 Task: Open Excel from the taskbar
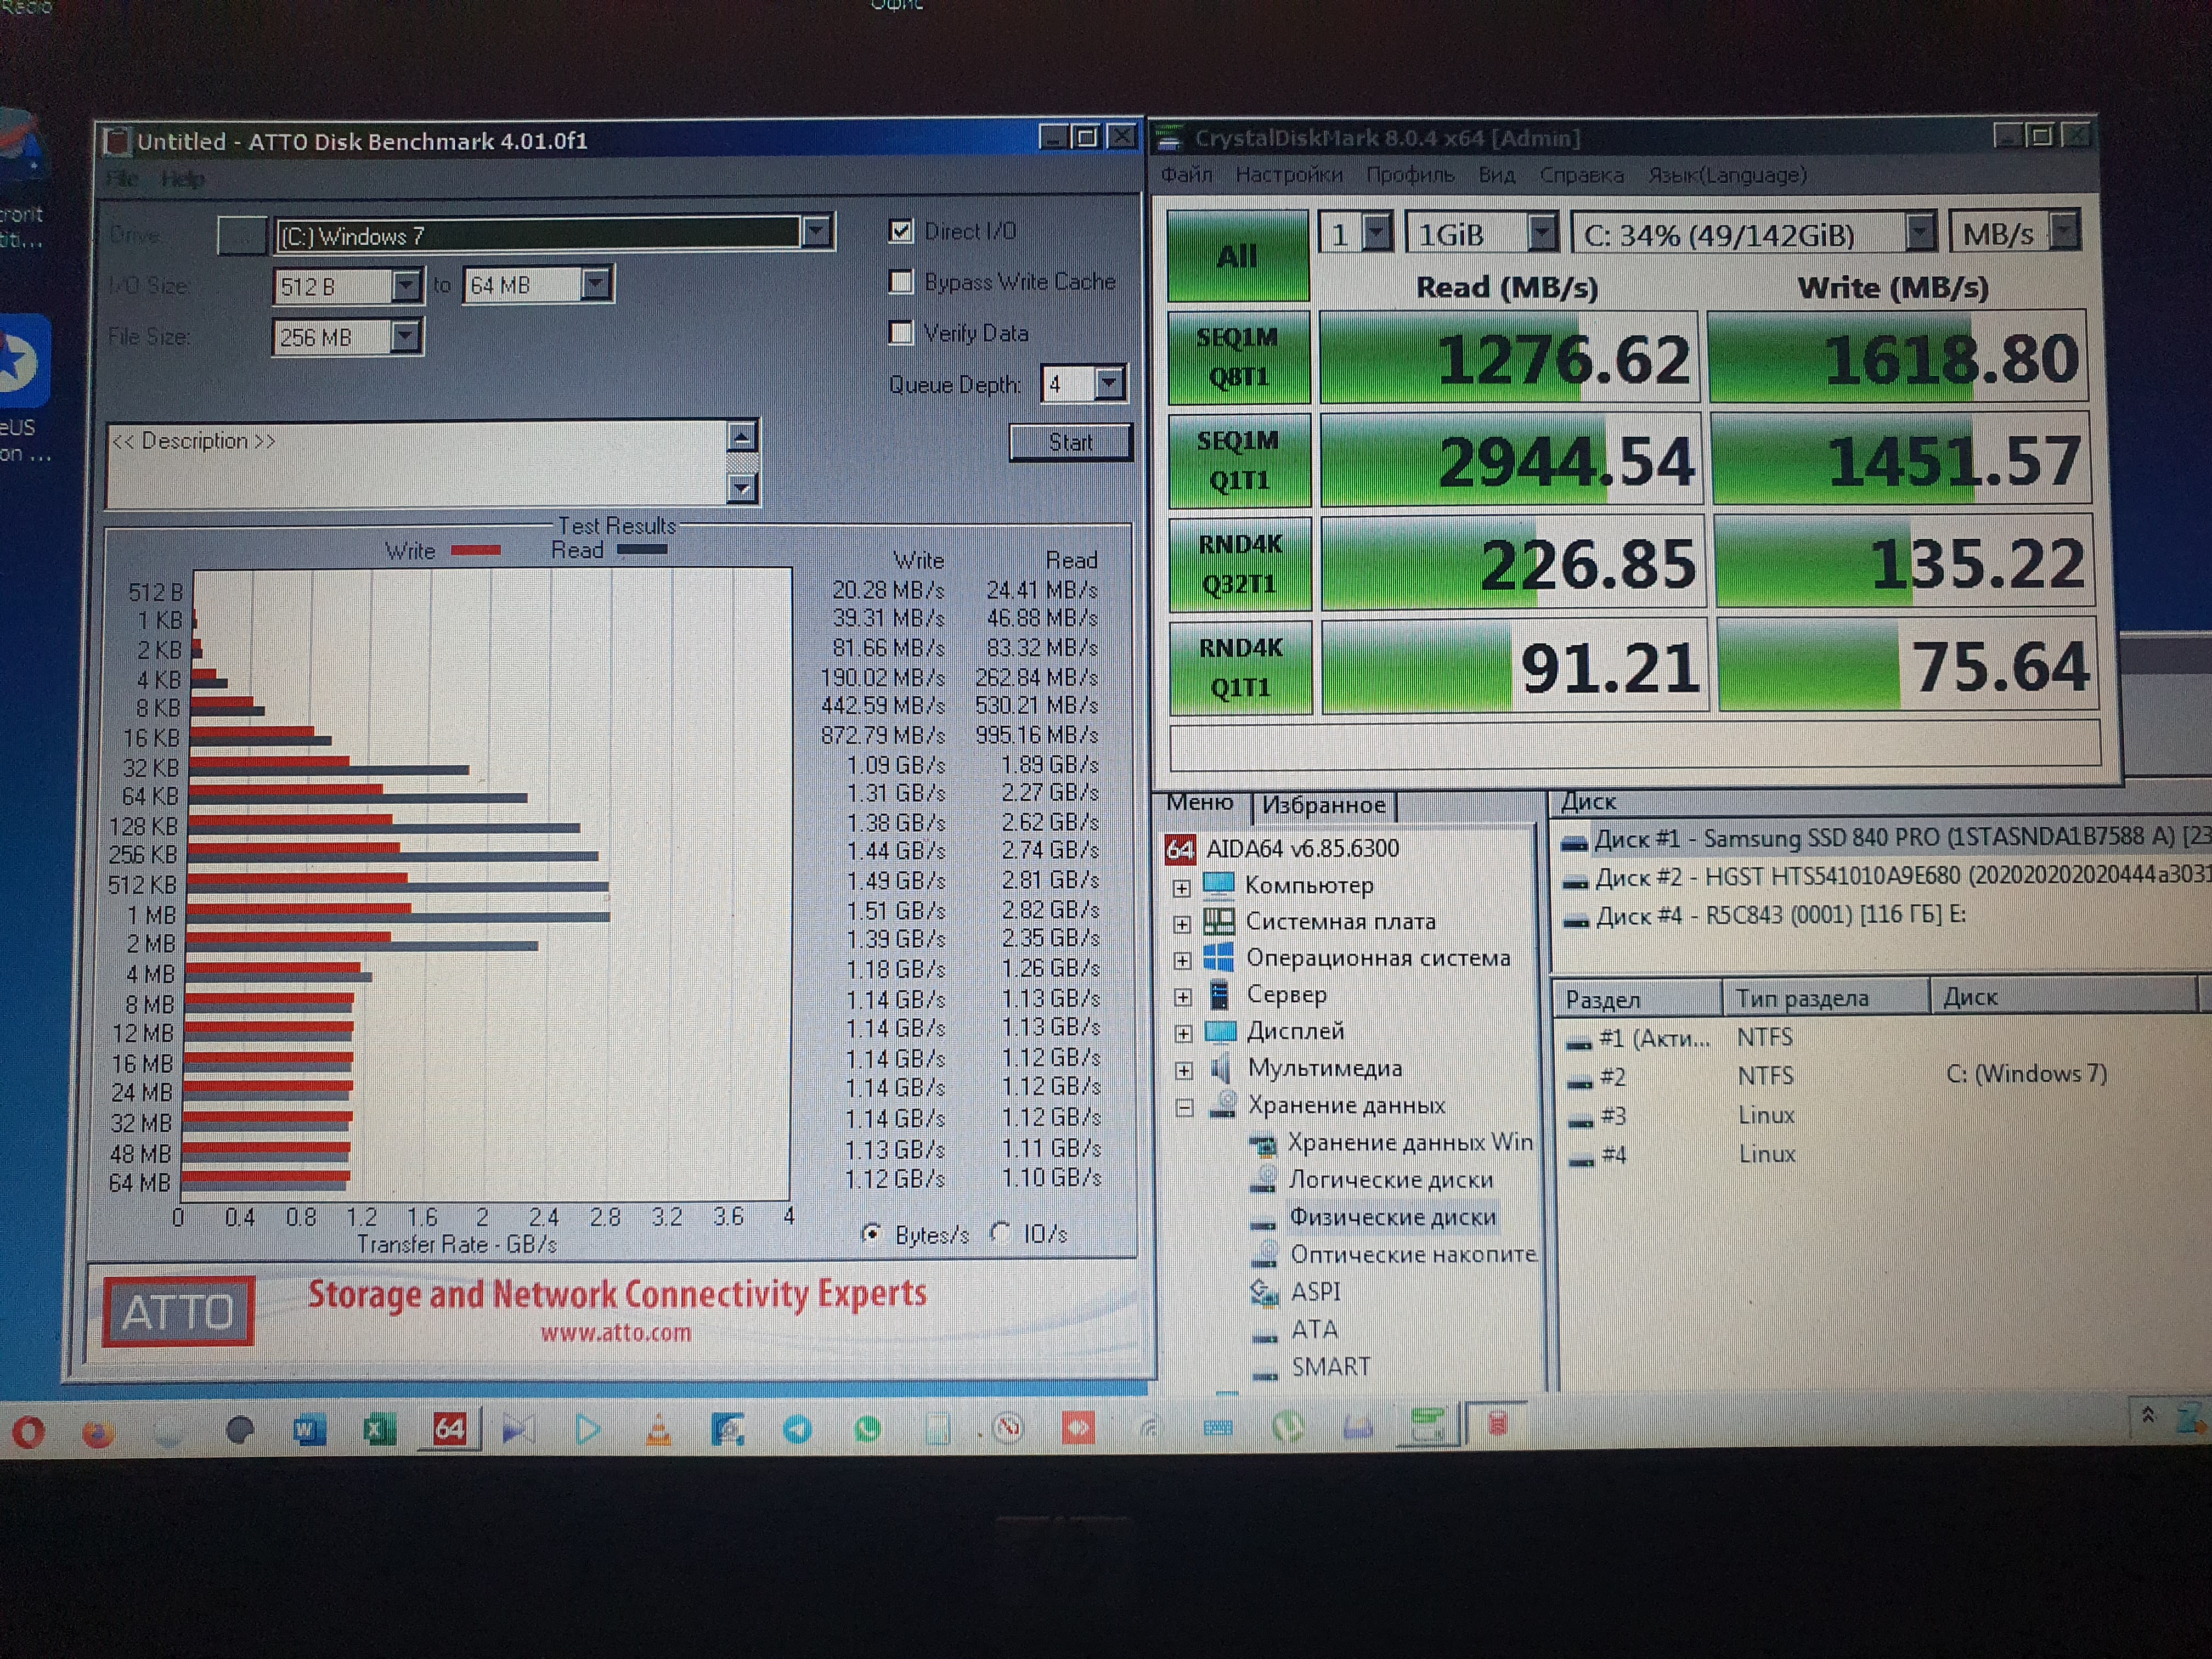[x=378, y=1430]
